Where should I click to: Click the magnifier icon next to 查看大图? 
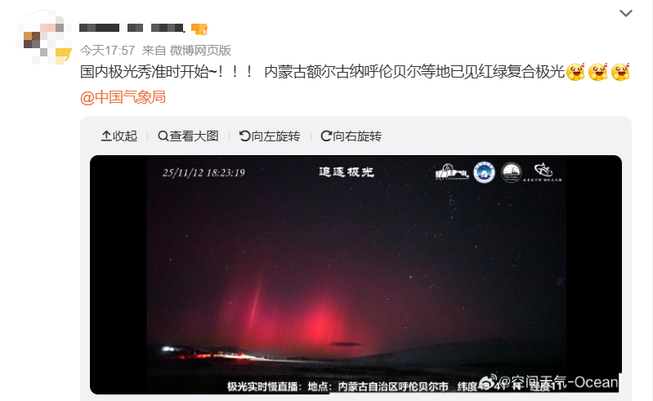163,136
